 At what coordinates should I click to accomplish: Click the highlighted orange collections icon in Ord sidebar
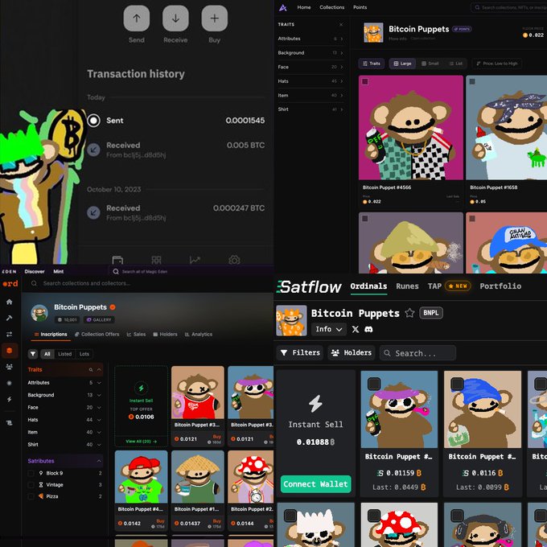tap(10, 350)
